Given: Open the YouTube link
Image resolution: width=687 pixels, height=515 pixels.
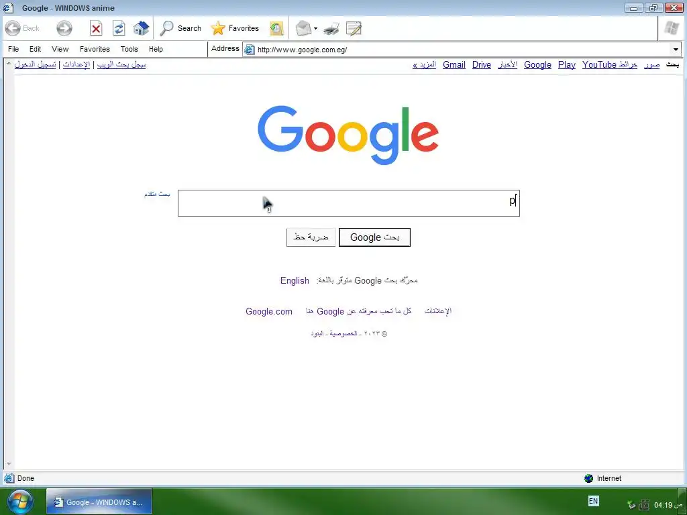Looking at the screenshot, I should click(599, 65).
